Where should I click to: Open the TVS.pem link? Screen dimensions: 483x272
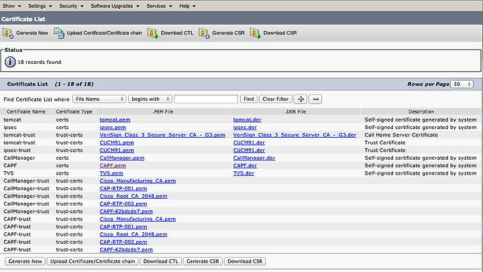point(111,173)
